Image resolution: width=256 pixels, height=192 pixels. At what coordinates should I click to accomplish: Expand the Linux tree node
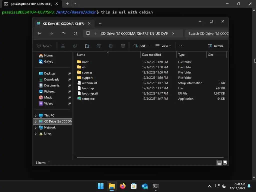click(x=35, y=133)
